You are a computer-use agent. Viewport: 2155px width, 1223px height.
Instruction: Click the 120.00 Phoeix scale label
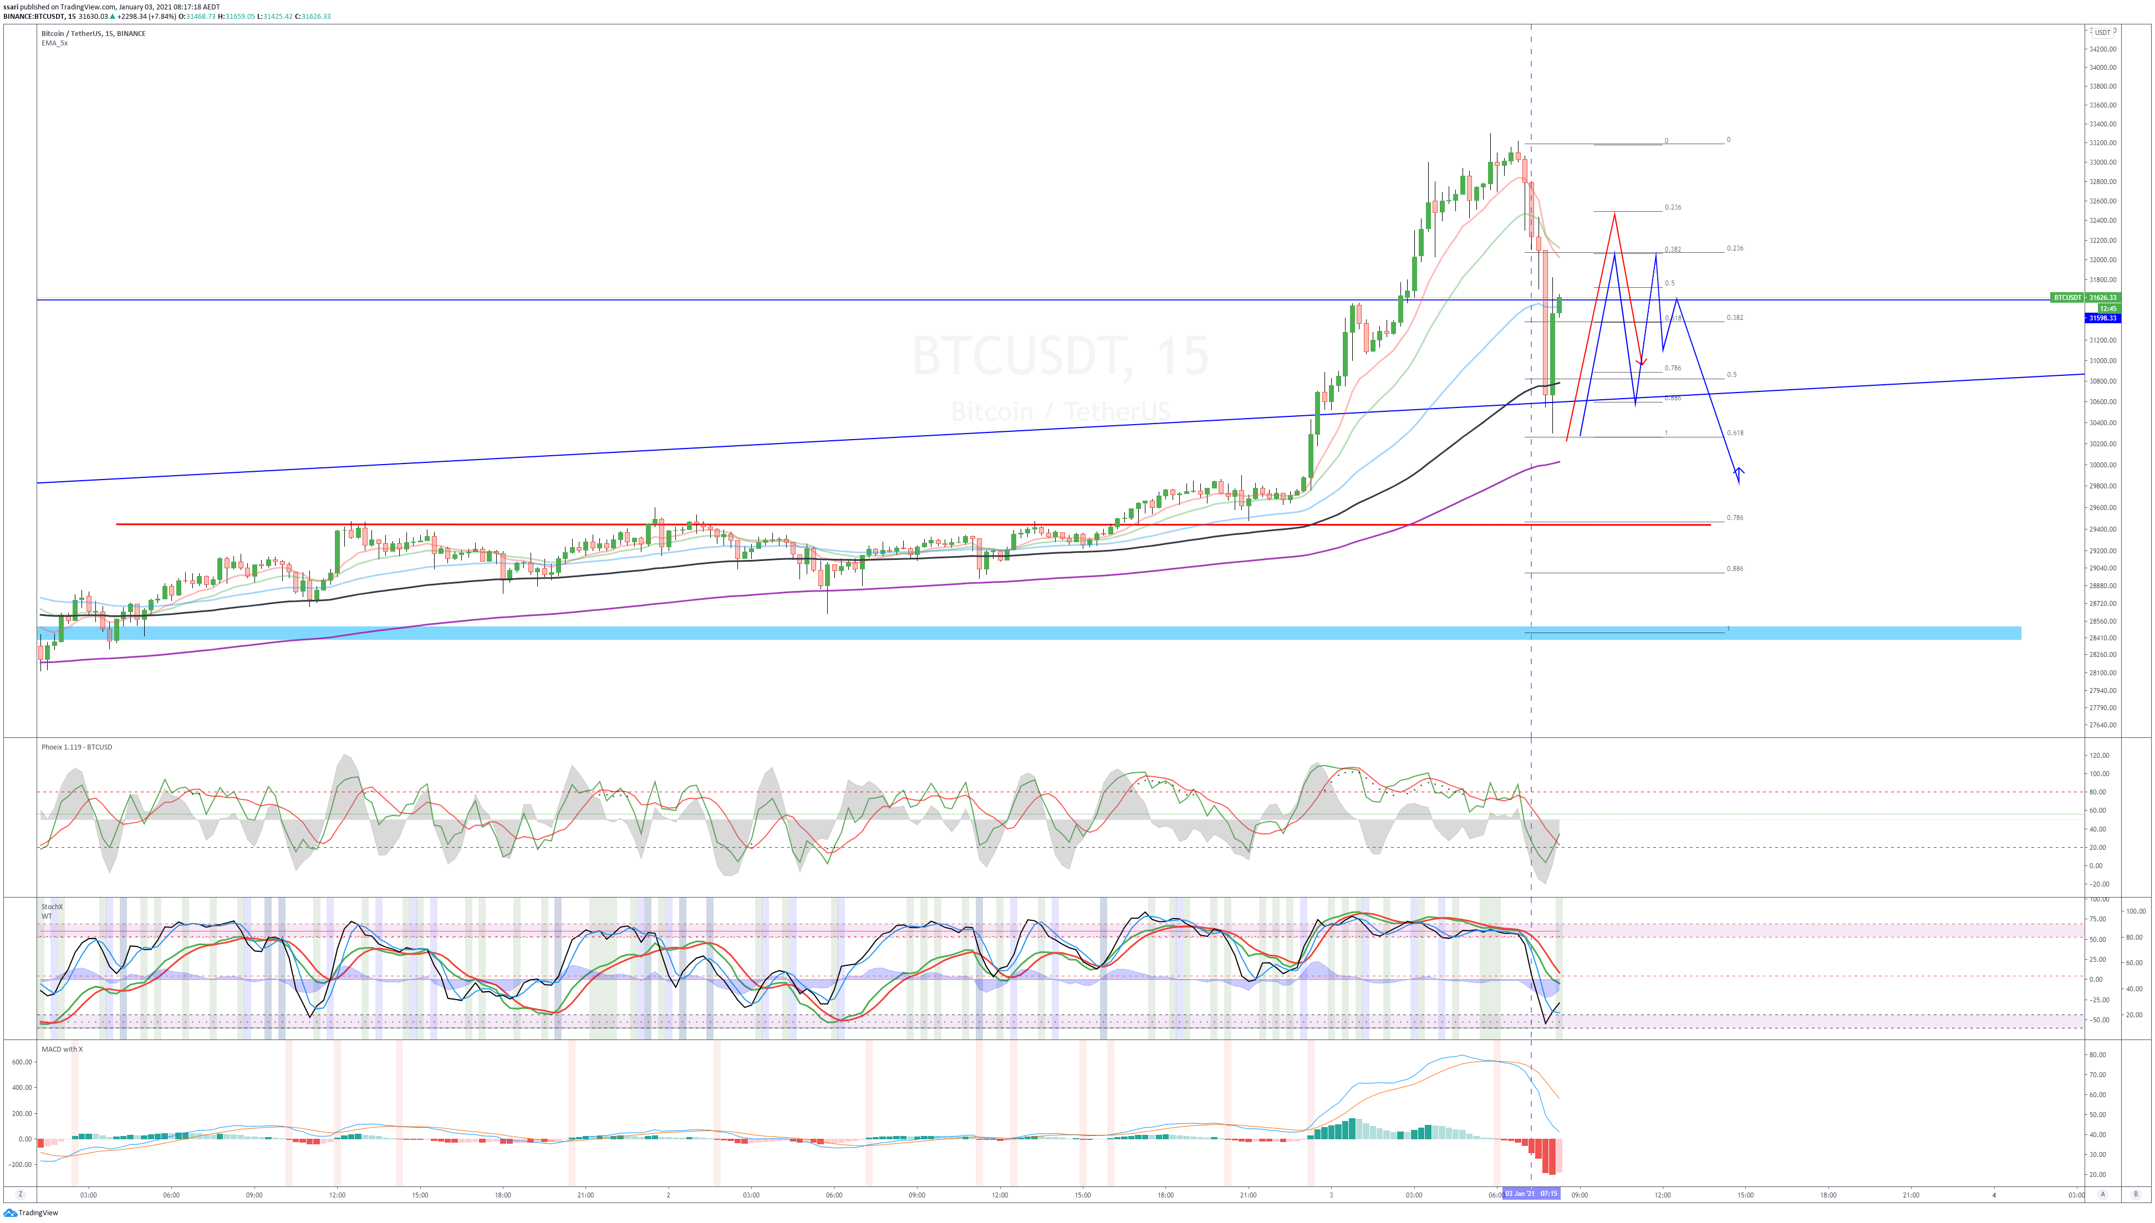(x=2100, y=755)
